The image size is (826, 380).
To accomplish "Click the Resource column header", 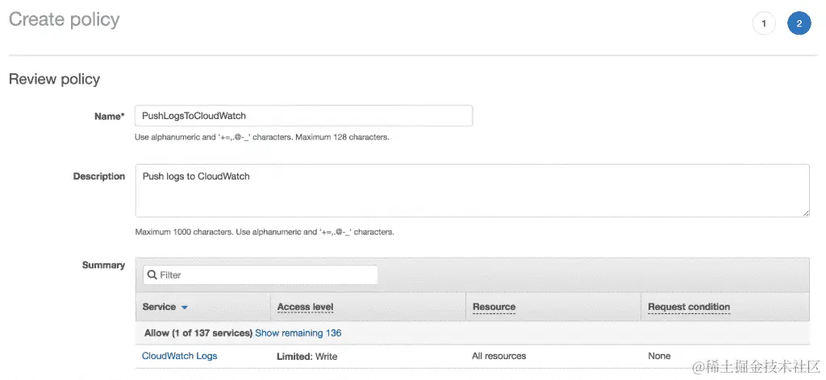I will (x=494, y=307).
